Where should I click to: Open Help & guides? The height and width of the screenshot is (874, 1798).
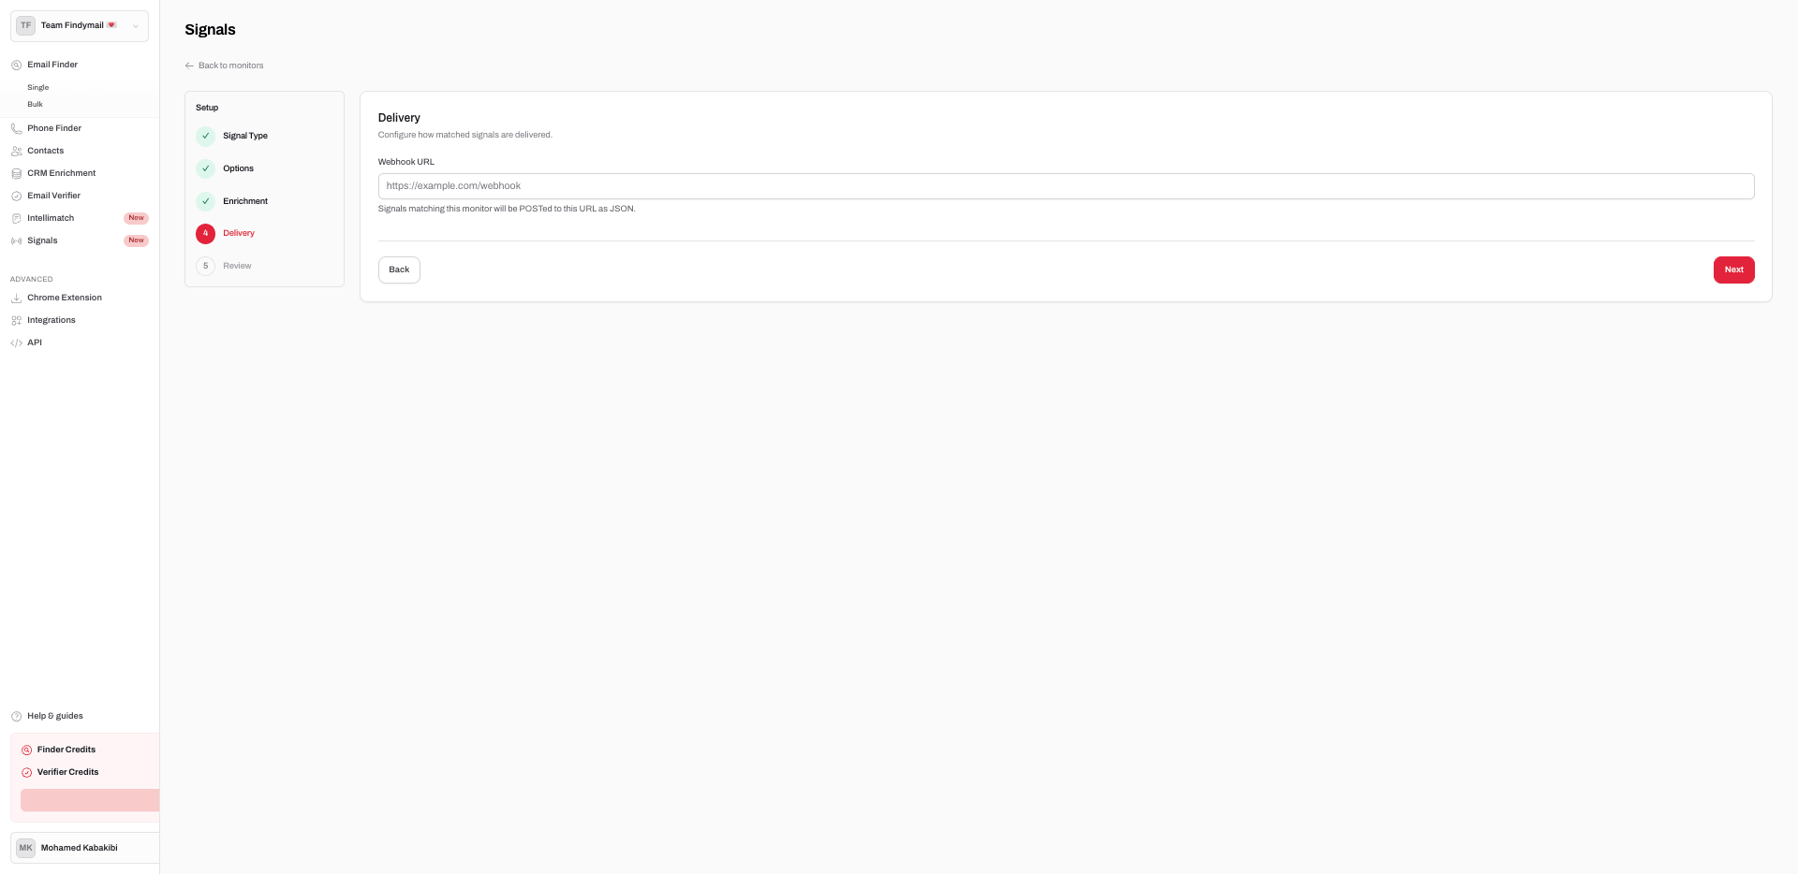click(55, 716)
